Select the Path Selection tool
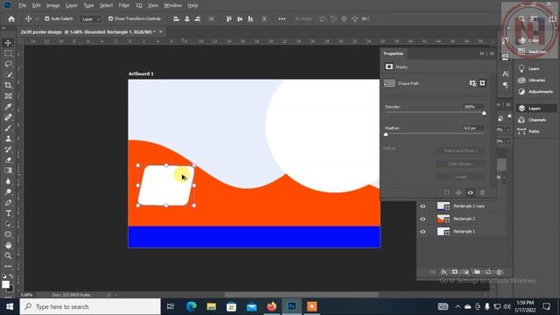 8,224
